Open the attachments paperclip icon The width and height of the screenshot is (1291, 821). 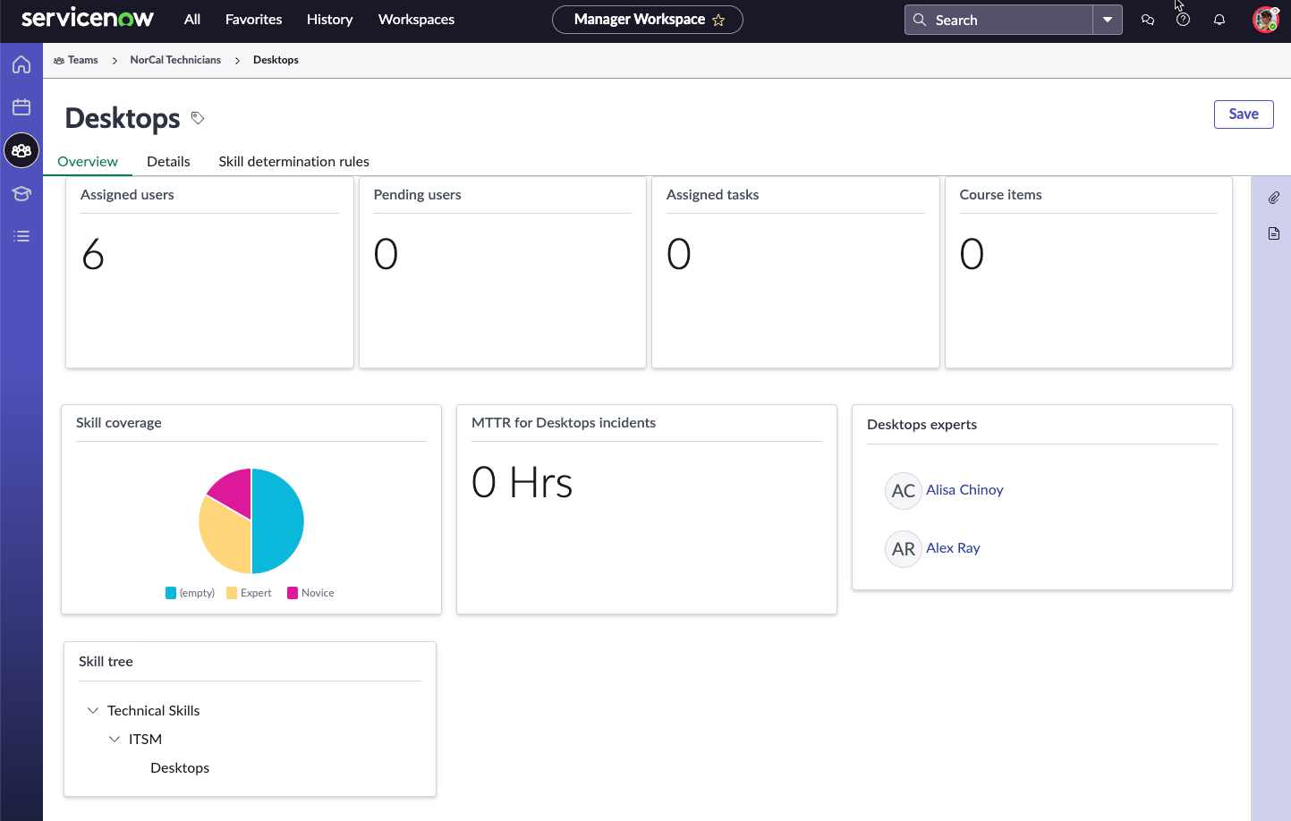point(1274,198)
